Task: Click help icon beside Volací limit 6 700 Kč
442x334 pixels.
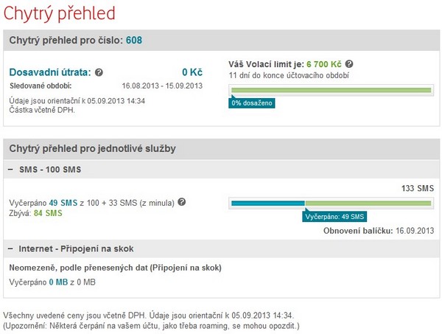Action: pyautogui.click(x=349, y=64)
